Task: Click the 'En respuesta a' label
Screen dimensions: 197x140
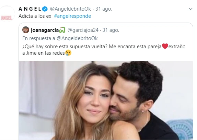Action: coord(39,38)
